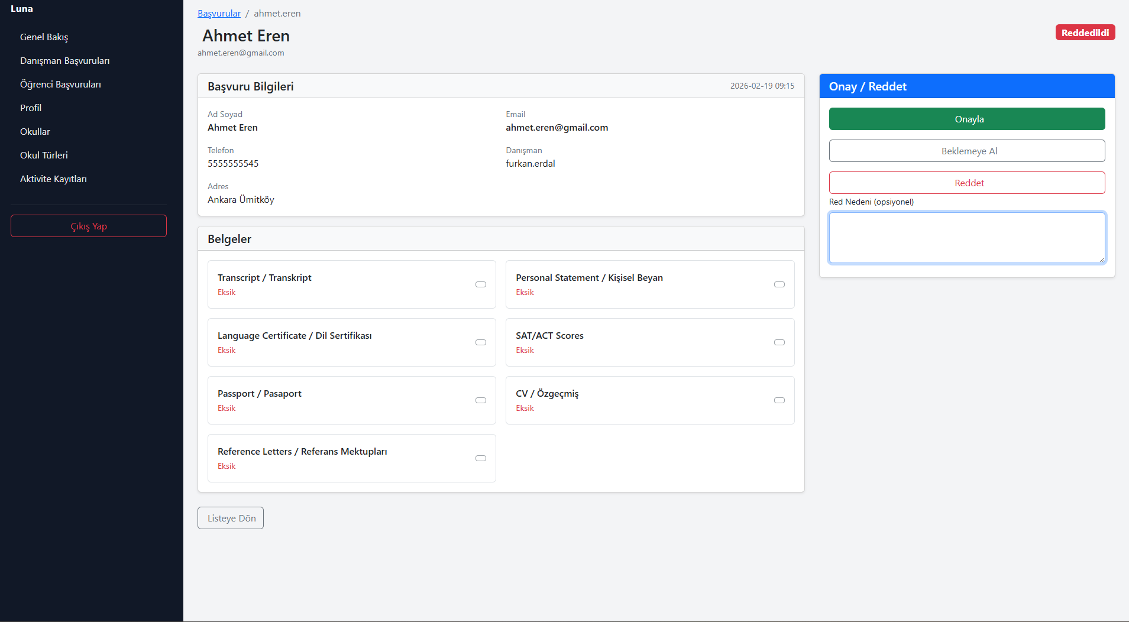Click the SAT/ACT Scores card status badge

pos(779,342)
